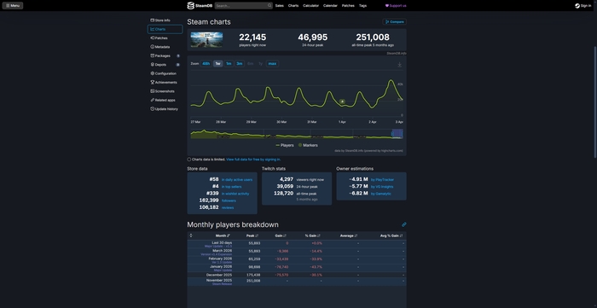Sort table by Gain column
This screenshot has height=308, width=597.
point(281,235)
